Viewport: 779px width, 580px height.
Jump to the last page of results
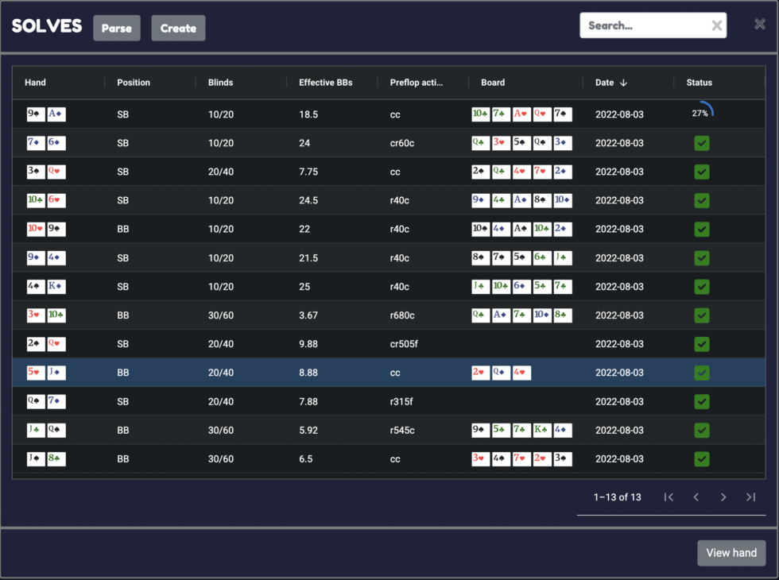coord(750,497)
